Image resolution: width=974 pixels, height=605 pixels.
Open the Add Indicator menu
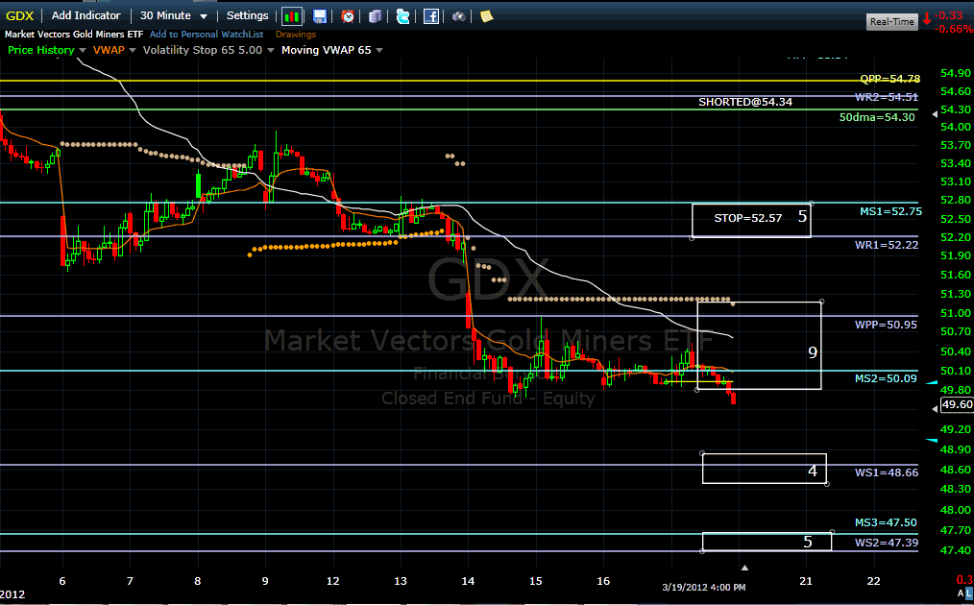pyautogui.click(x=86, y=15)
